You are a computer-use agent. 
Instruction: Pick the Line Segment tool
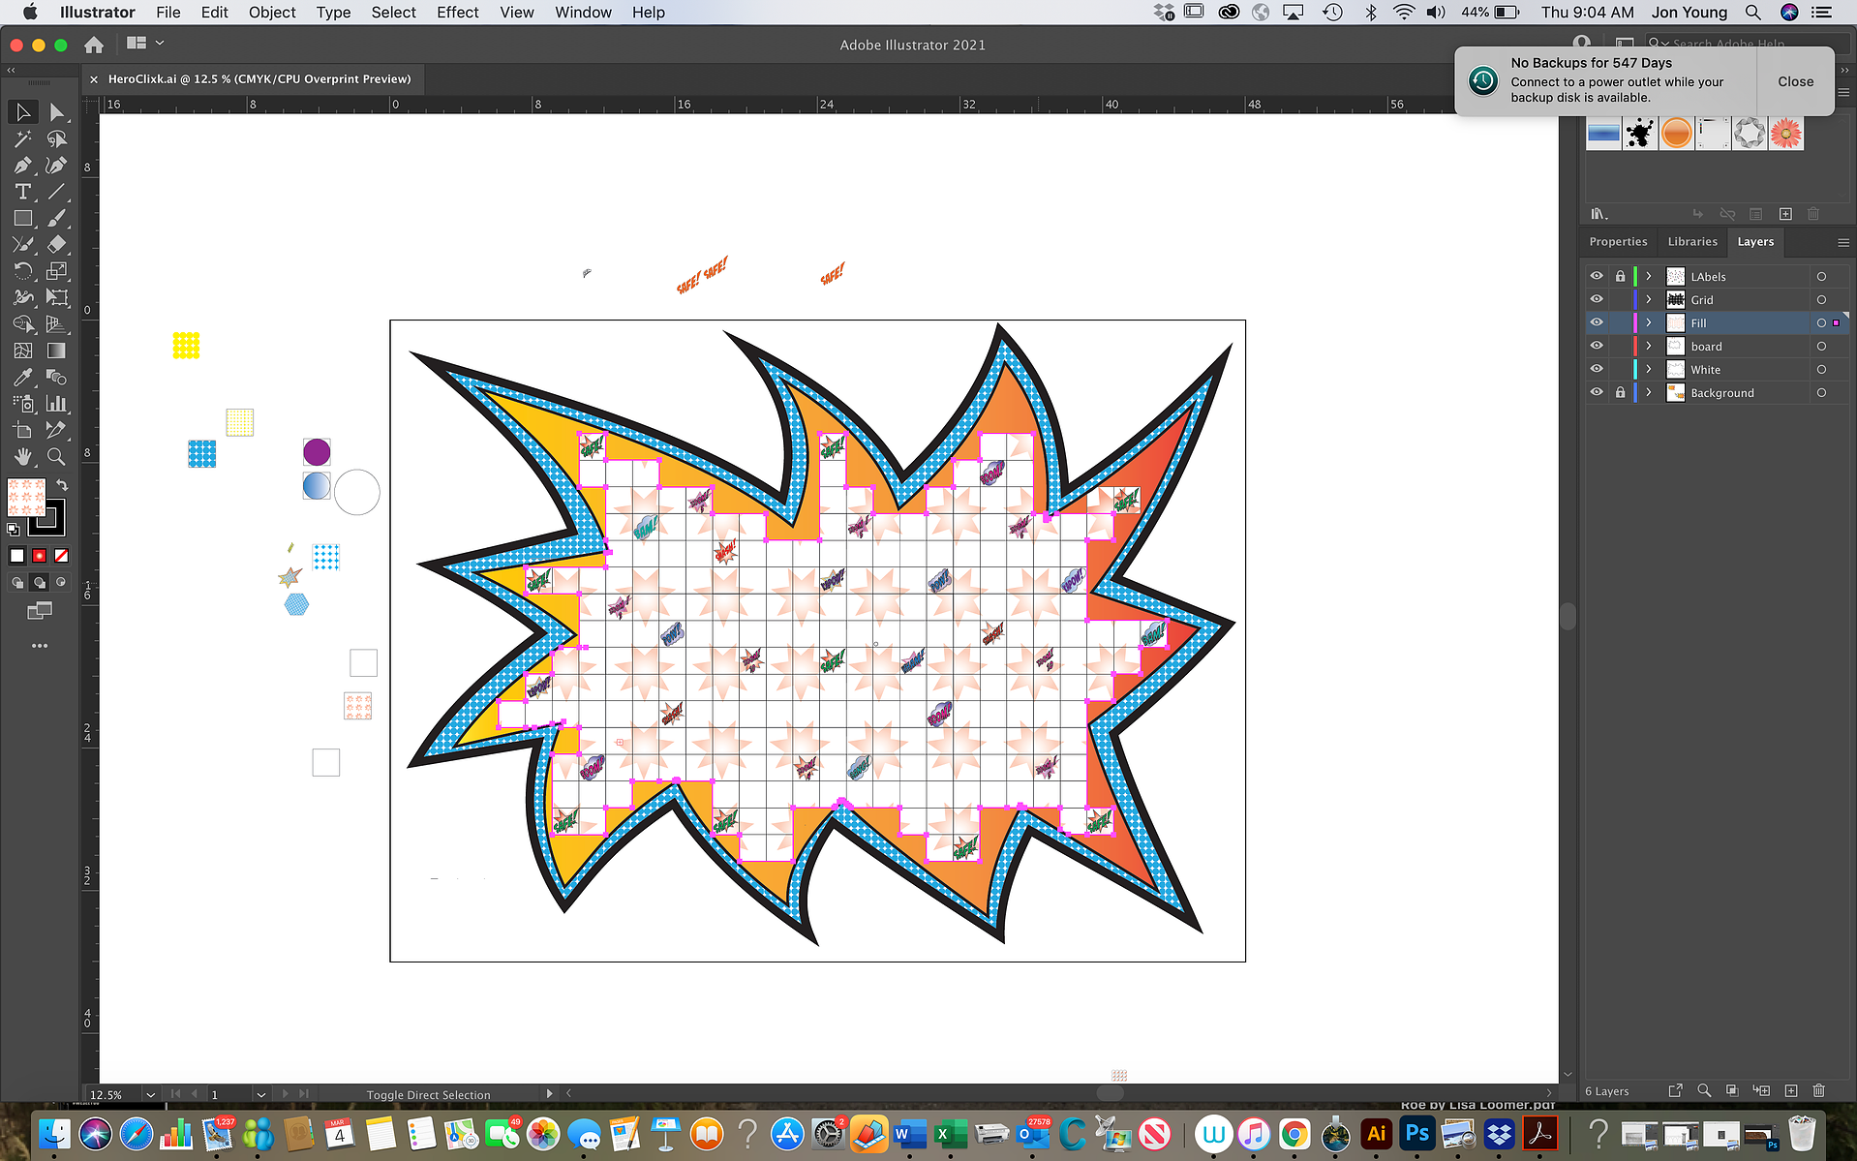click(57, 192)
